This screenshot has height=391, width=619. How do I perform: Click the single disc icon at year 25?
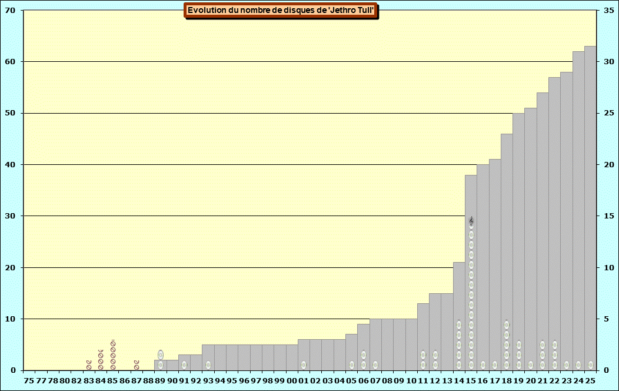(591, 365)
